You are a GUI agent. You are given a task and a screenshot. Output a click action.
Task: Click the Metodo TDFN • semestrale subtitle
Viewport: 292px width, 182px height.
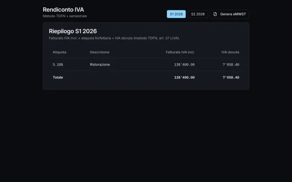click(x=65, y=16)
